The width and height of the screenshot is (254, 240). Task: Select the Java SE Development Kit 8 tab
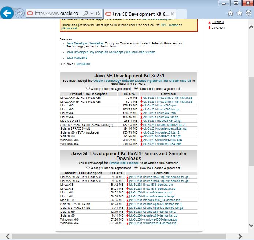[139, 14]
